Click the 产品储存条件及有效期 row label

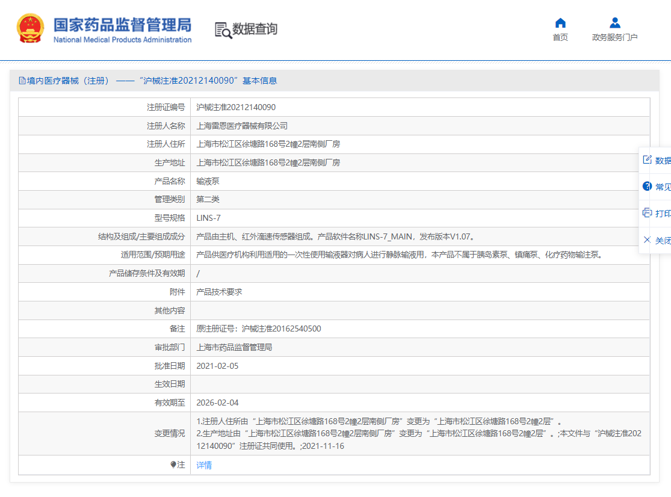[147, 273]
